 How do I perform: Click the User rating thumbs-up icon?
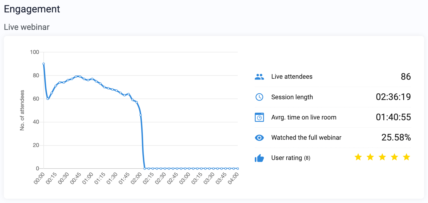click(x=259, y=158)
